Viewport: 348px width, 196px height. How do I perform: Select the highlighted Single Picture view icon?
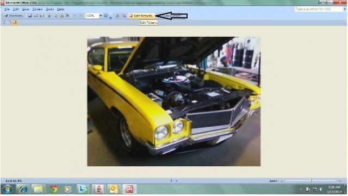tap(15, 22)
